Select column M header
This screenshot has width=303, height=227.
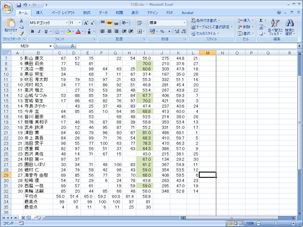(x=208, y=53)
